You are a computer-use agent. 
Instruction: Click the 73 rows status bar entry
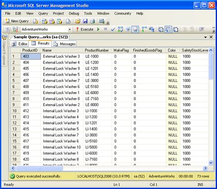click(x=203, y=176)
